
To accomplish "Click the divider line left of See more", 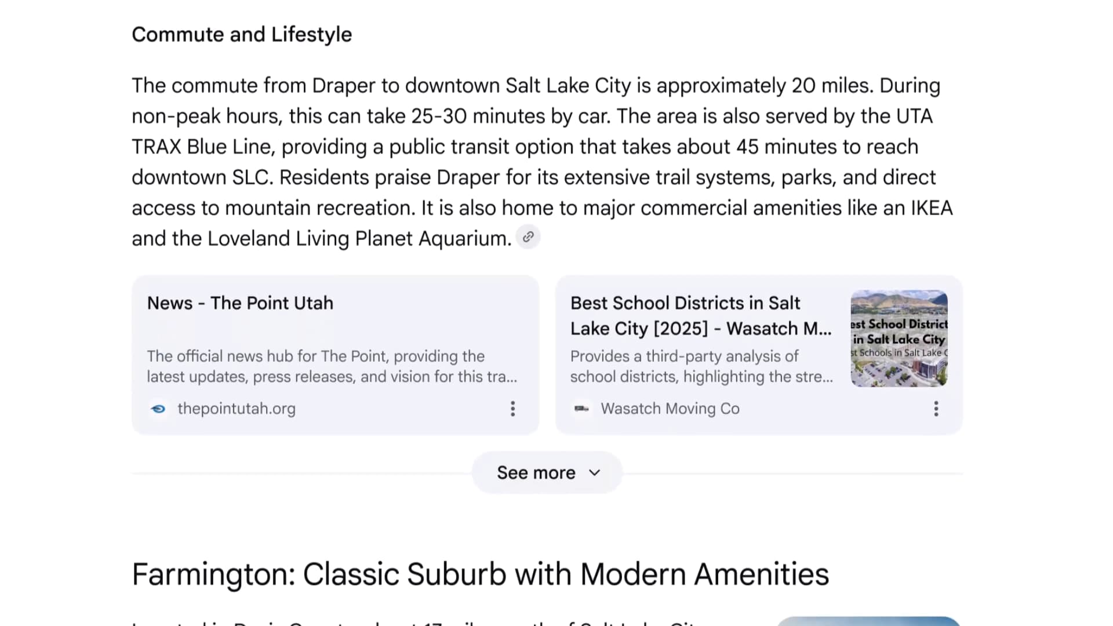I will [301, 474].
